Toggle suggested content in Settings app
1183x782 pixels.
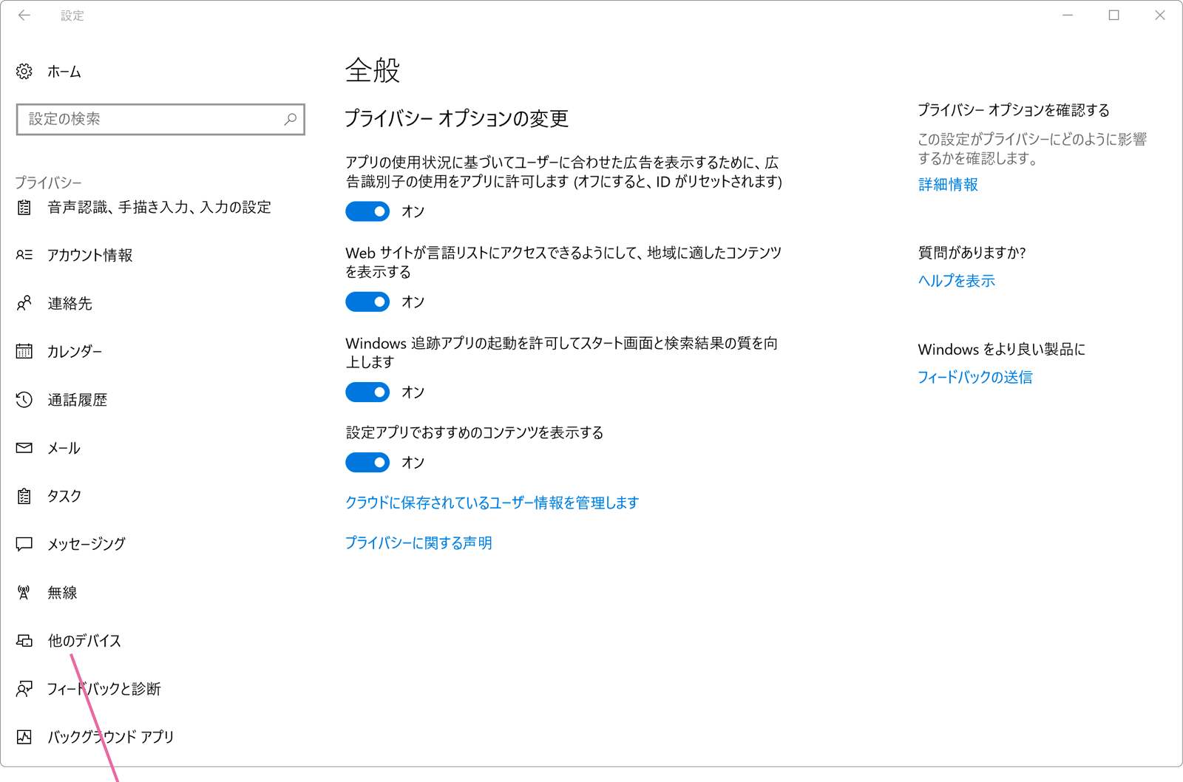click(367, 462)
